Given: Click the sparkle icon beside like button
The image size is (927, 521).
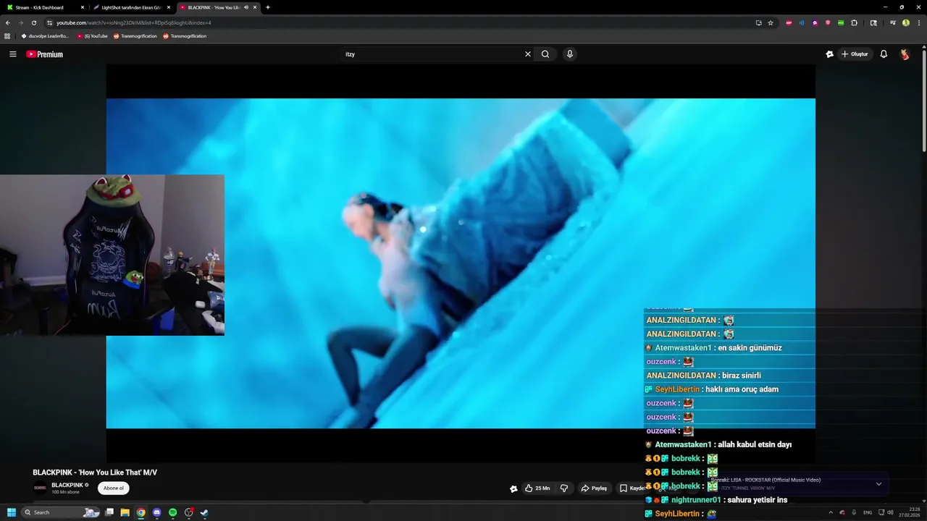Looking at the screenshot, I should (x=513, y=488).
